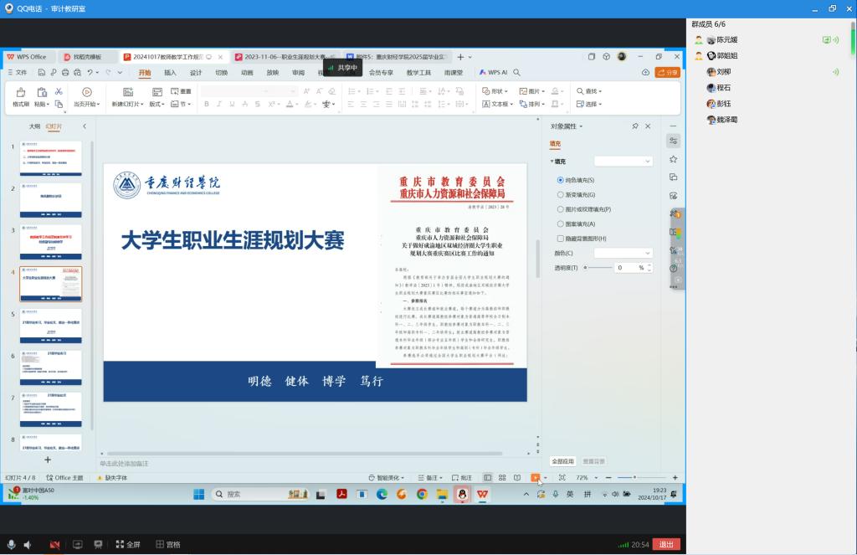Click the transparency percent input field
Screen dimensions: 857x555
(631, 267)
